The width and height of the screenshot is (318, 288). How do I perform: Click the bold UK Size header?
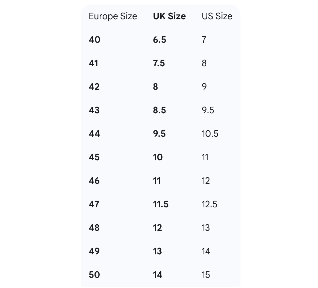point(169,16)
